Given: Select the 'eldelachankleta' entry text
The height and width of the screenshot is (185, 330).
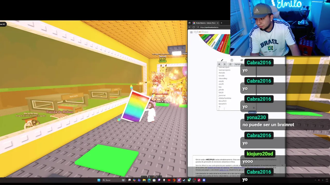Looking at the screenshot, I should pos(225,98).
